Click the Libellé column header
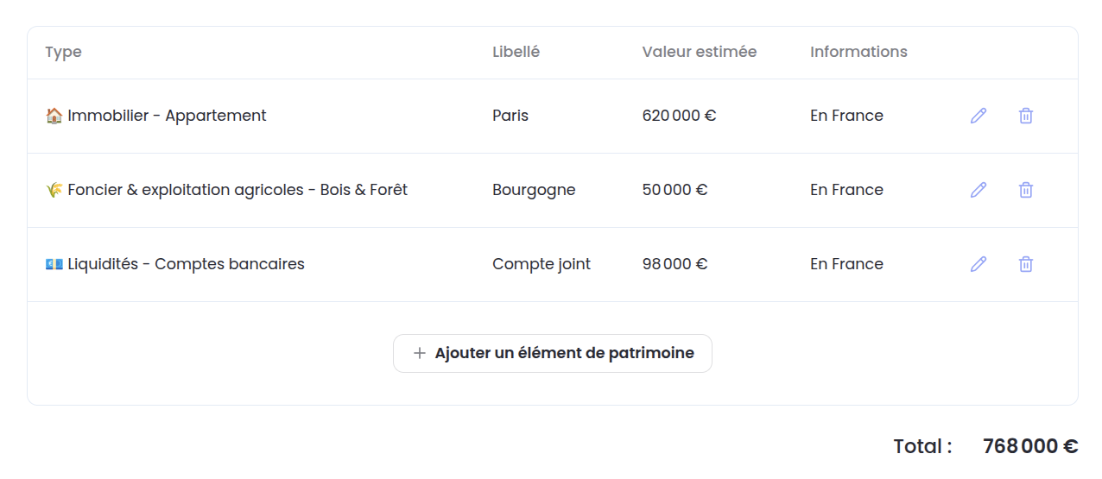Viewport: 1102px width, 479px height. 516,52
